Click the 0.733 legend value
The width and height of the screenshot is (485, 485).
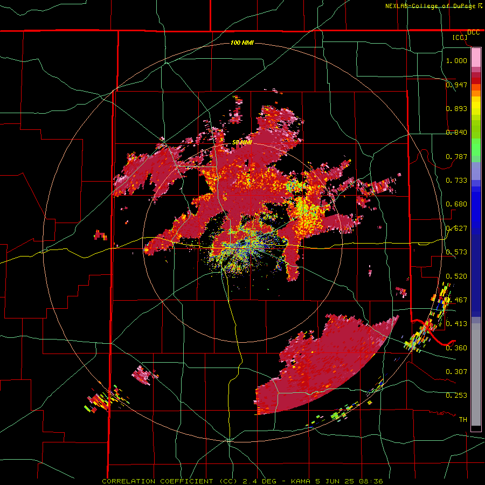[x=456, y=180]
